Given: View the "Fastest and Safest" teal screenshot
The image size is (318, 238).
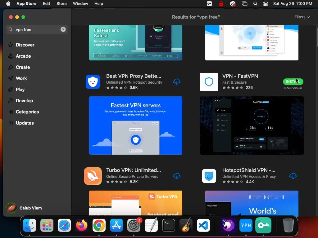Looking at the screenshot, I should pyautogui.click(x=136, y=43).
